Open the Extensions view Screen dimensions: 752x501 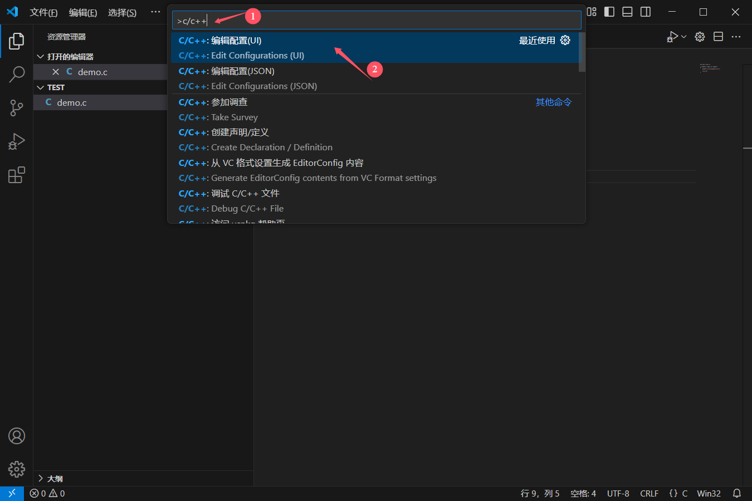(17, 175)
